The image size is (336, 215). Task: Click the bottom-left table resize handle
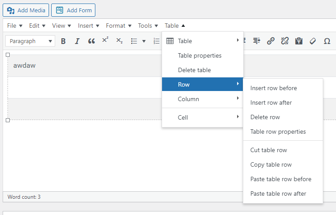[x=8, y=120]
